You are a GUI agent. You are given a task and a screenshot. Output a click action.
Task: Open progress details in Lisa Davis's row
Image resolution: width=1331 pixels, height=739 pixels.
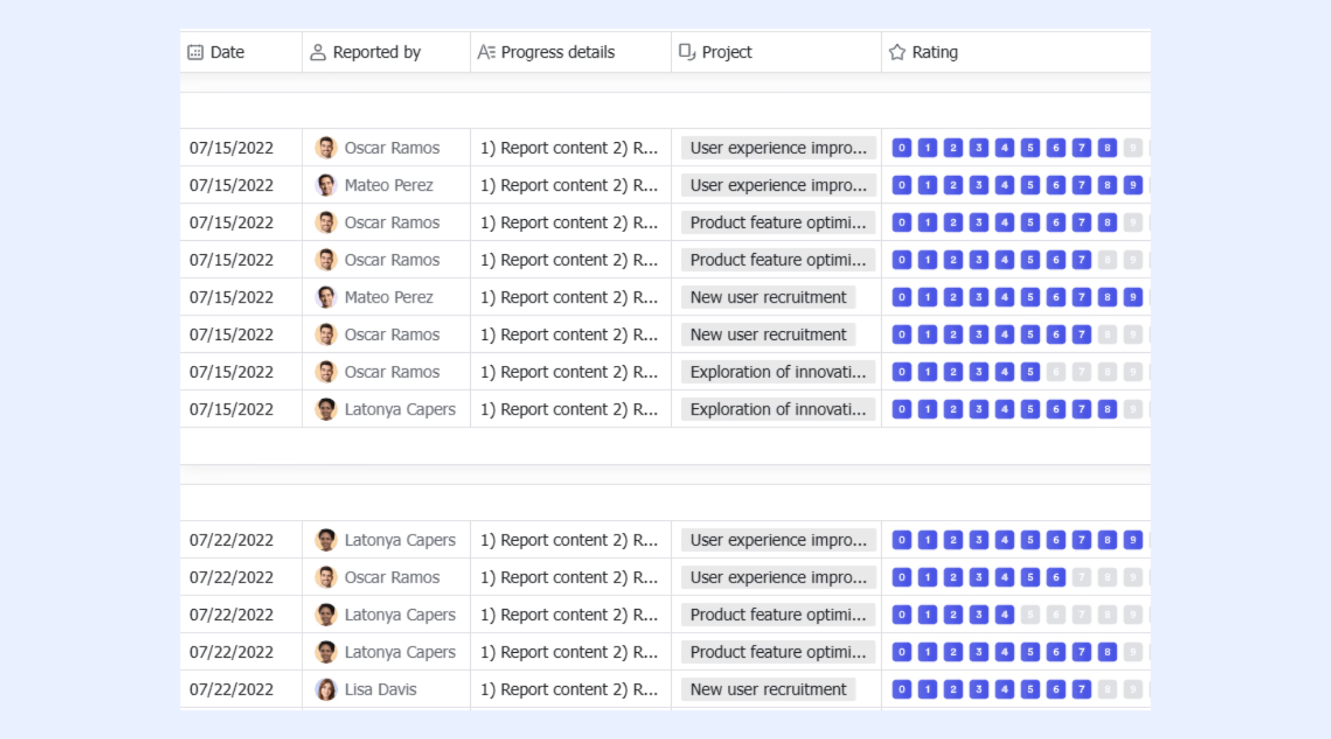[x=569, y=689]
